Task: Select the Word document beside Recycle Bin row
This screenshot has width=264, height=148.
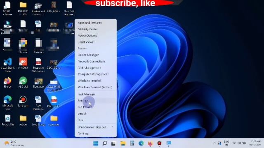Action: point(38,120)
